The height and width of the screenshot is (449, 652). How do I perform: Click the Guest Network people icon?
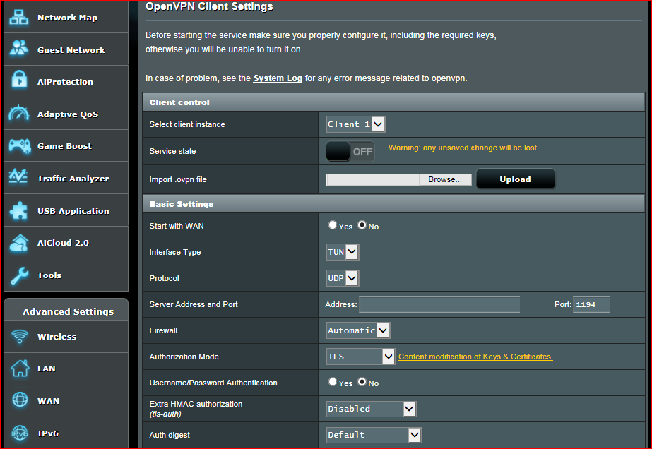[x=19, y=48]
